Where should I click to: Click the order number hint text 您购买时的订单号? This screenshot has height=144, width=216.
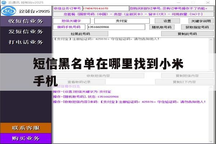point(168,8)
